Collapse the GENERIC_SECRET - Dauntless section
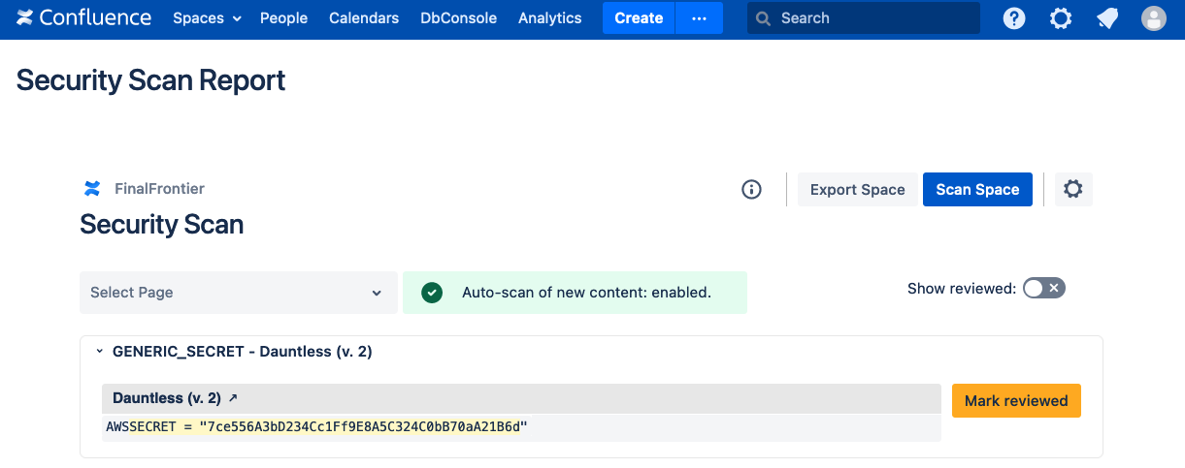1185x468 pixels. [x=99, y=352]
